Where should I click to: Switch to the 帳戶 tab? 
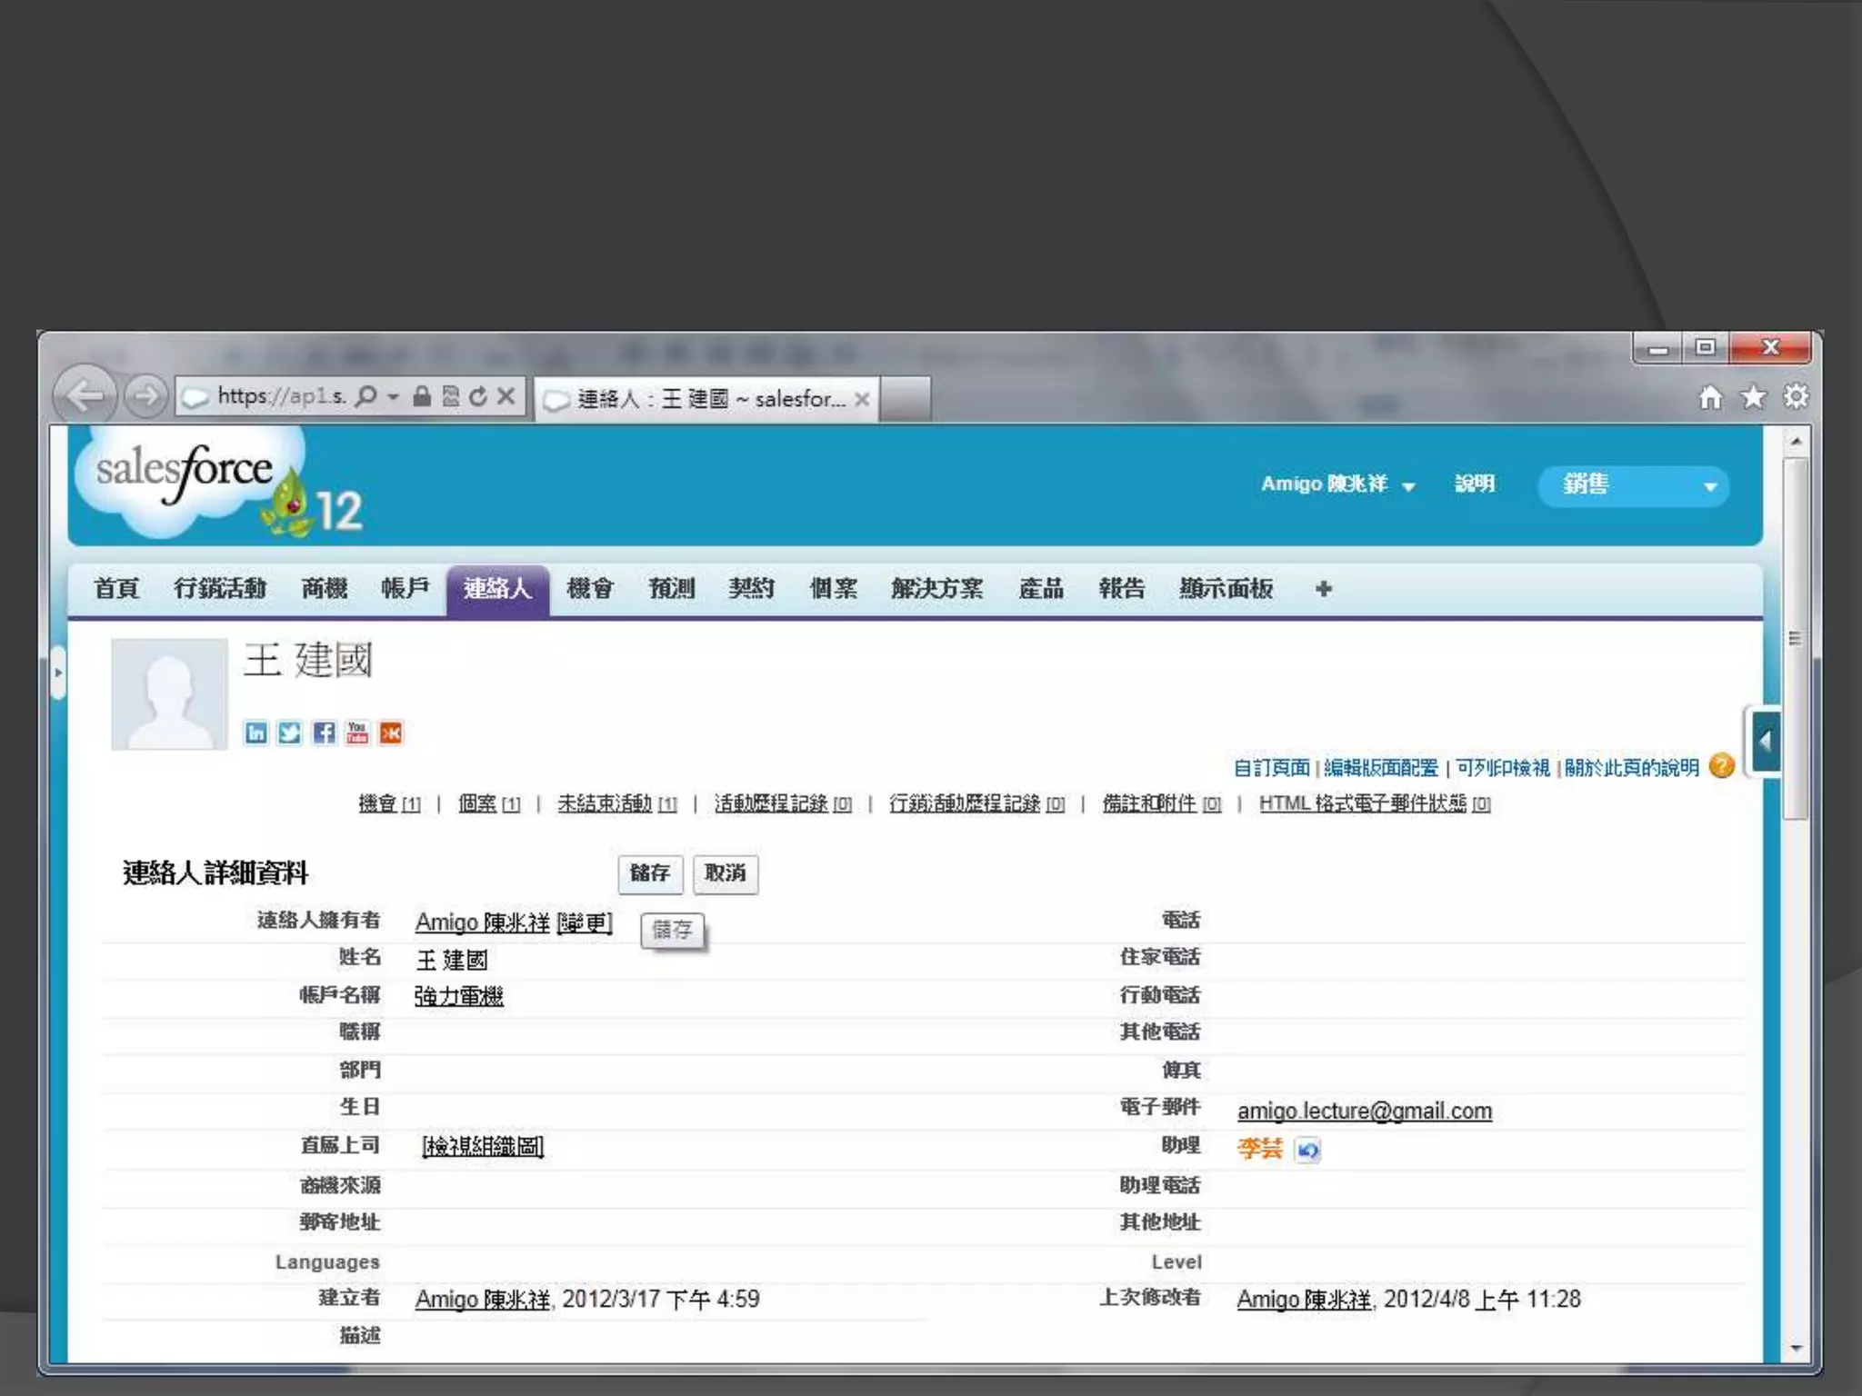point(405,589)
